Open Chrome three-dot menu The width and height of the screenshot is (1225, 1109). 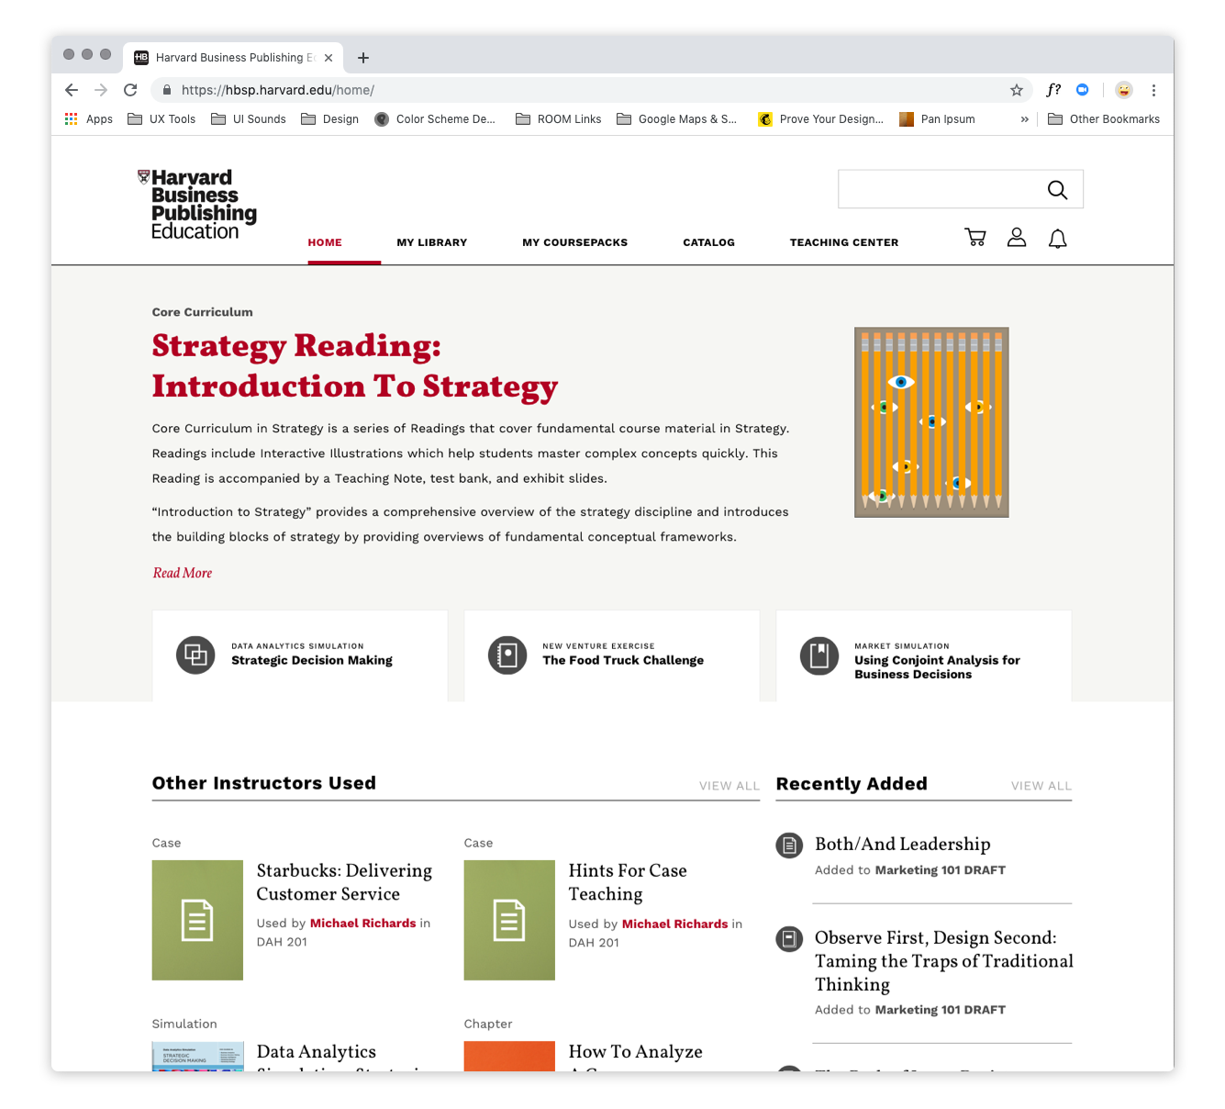[1153, 90]
